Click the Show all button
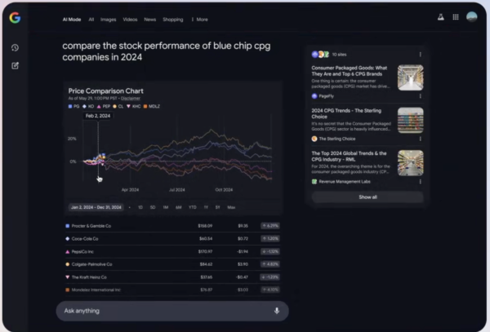The height and width of the screenshot is (332, 490). tap(367, 197)
